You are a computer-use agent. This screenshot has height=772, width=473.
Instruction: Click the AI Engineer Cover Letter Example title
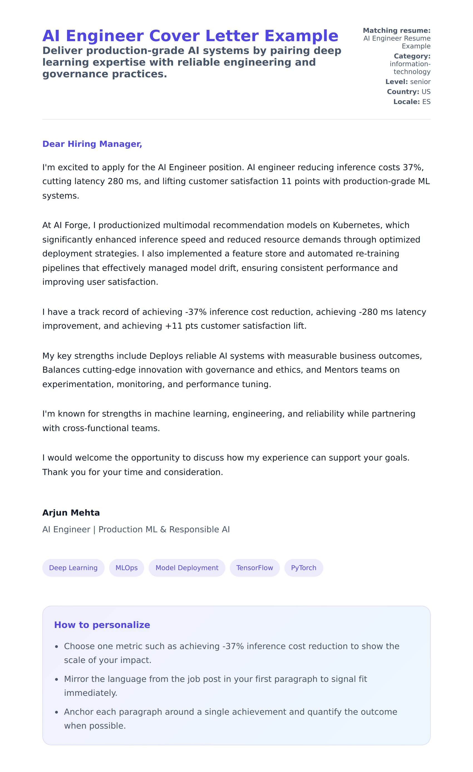pos(190,36)
